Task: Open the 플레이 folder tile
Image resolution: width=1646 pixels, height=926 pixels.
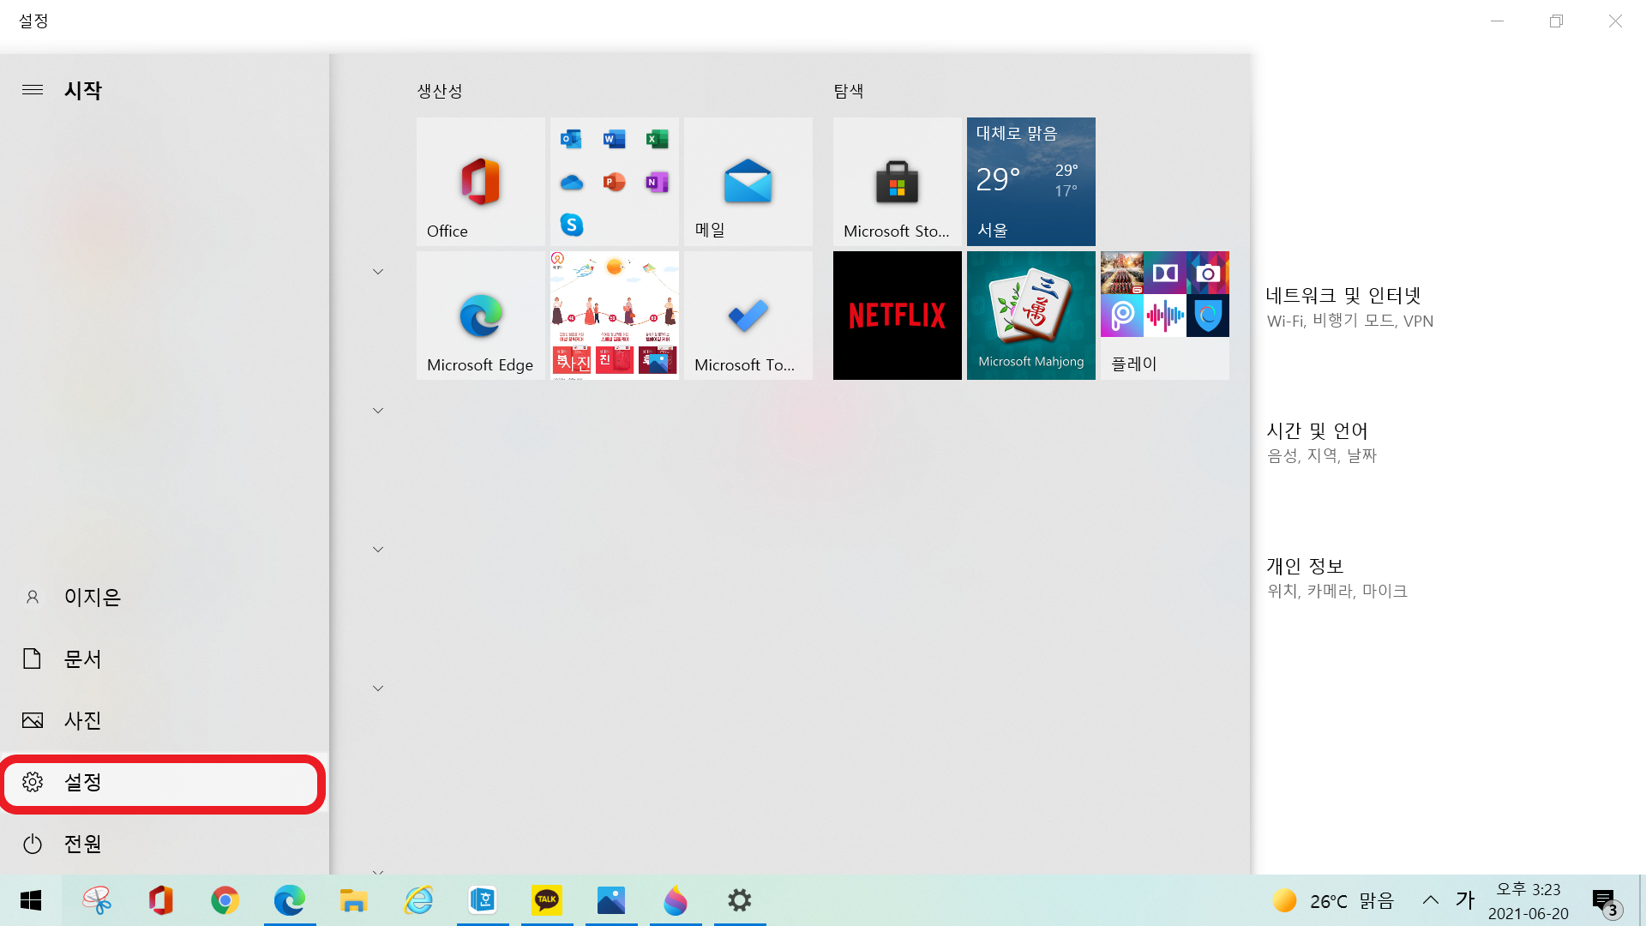Action: point(1165,316)
